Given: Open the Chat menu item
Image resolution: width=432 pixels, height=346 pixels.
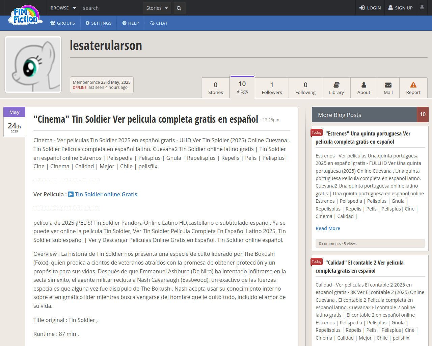Looking at the screenshot, I should click(x=159, y=23).
